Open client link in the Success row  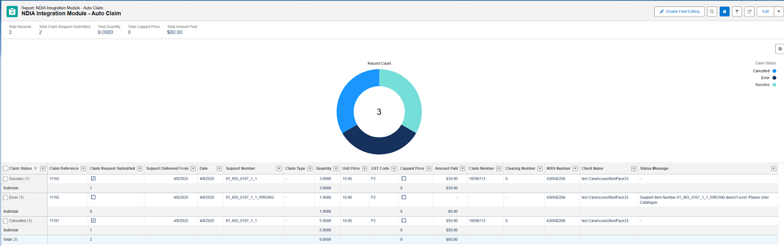(x=605, y=179)
